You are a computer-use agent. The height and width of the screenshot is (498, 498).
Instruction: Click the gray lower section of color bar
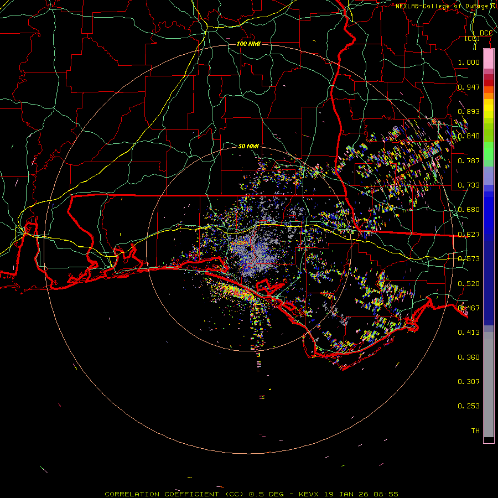tap(489, 385)
